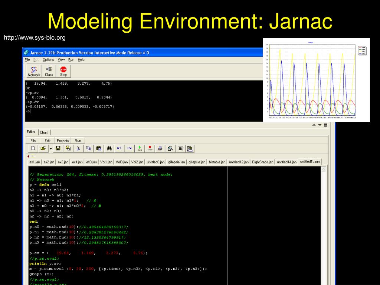The height and width of the screenshot is (285, 380).
Task: Run script with green play icon
Action: click(140, 148)
